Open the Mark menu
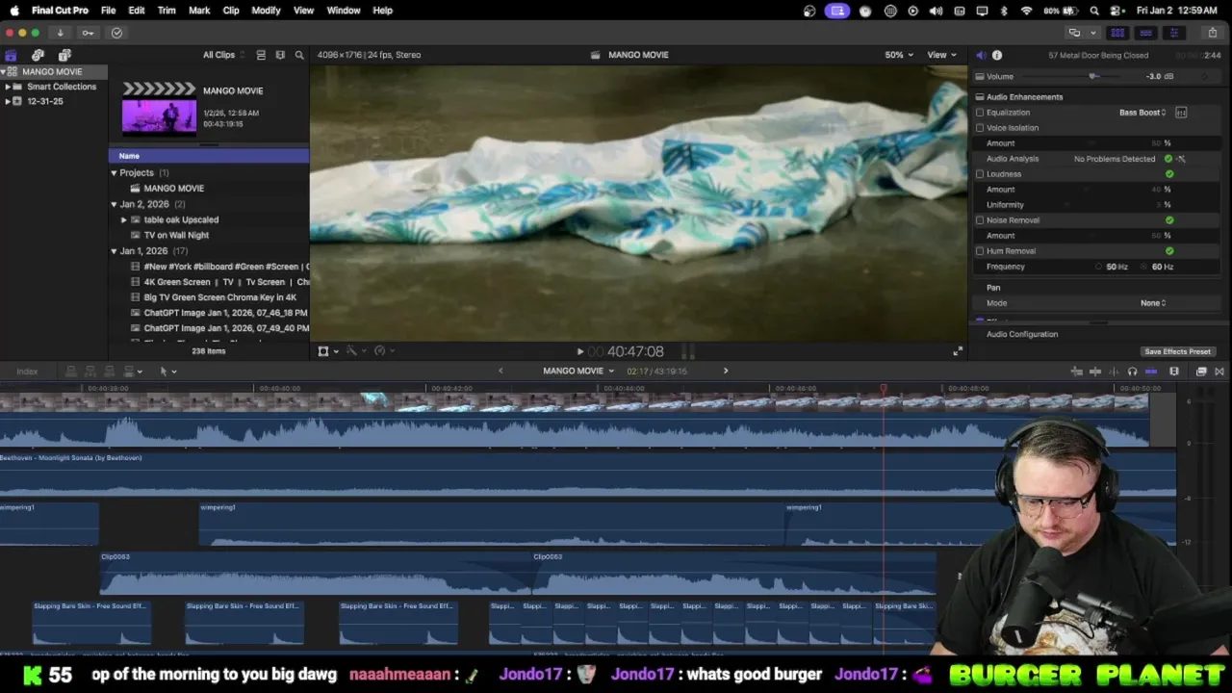Screen dimensions: 1232x693 coord(199,11)
